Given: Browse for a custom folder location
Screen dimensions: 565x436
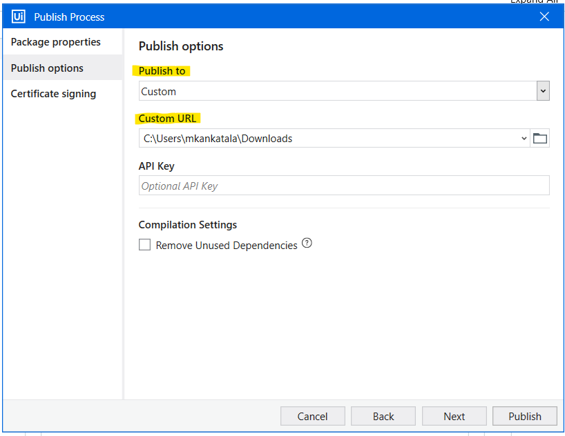Looking at the screenshot, I should point(540,139).
